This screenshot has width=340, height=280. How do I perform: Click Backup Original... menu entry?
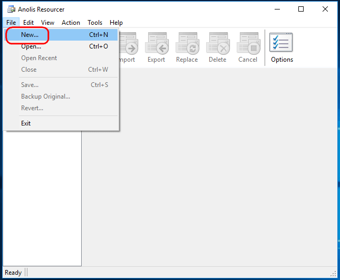61,96
